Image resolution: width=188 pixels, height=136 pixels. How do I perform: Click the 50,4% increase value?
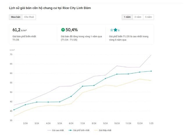tap(71, 30)
